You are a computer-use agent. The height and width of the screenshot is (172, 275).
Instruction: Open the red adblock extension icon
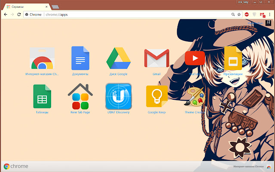point(247,15)
